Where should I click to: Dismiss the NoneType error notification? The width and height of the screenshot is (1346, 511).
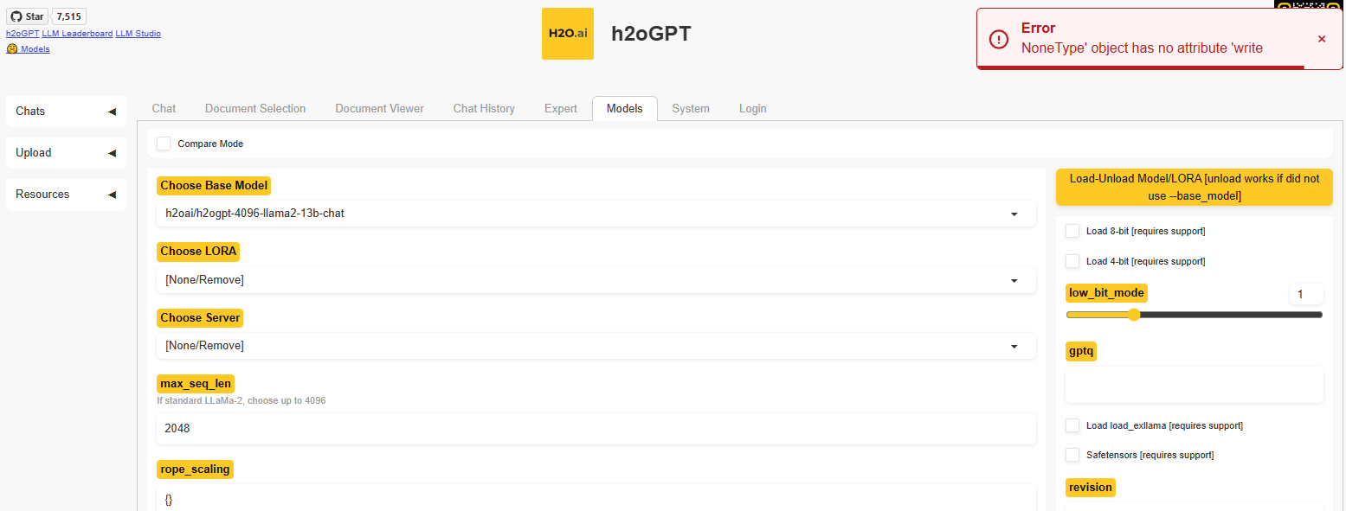tap(1322, 38)
